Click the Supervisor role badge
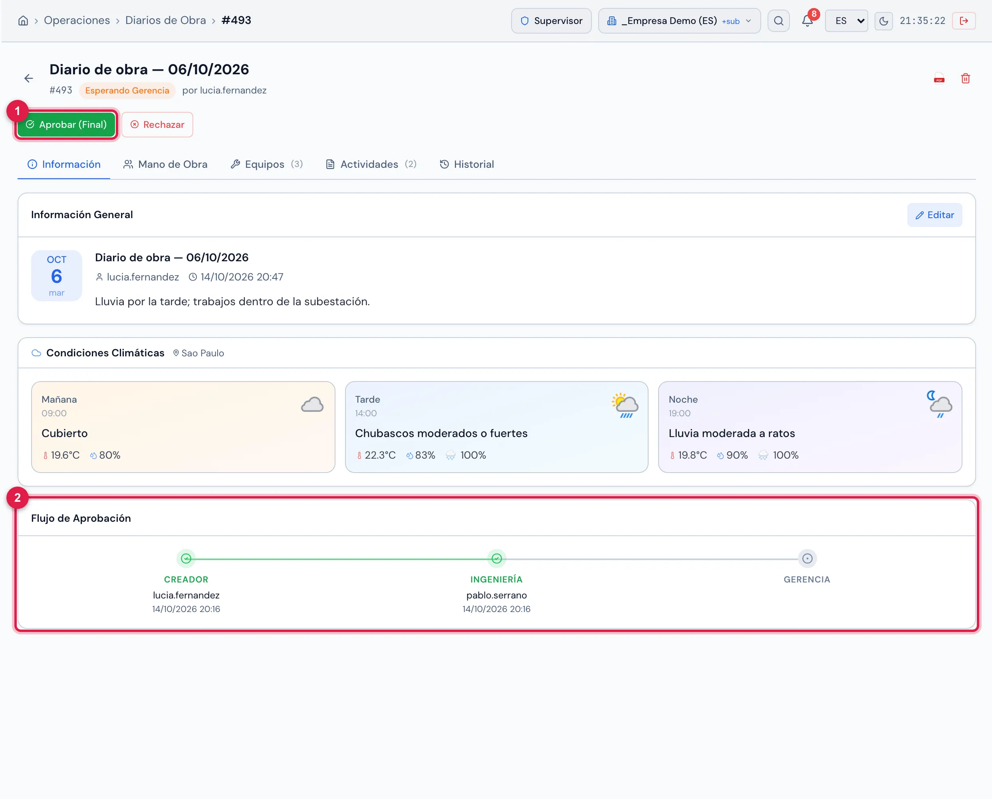This screenshot has width=992, height=799. pyautogui.click(x=551, y=21)
